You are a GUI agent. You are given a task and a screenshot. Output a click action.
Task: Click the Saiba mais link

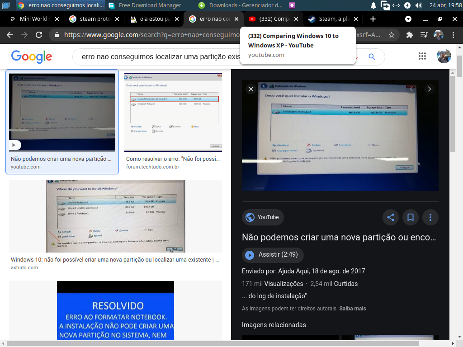(x=353, y=308)
